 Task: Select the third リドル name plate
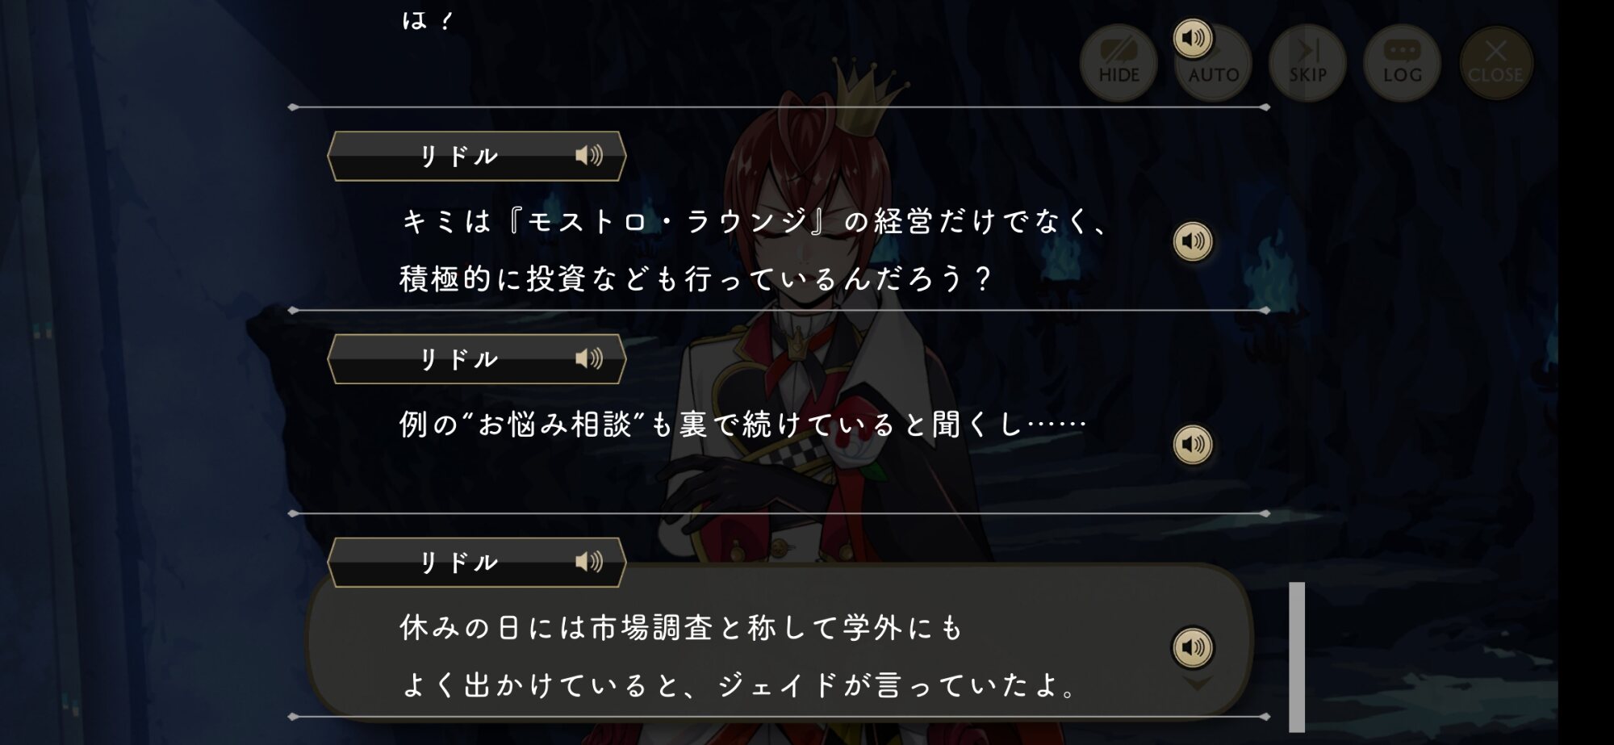coord(476,562)
